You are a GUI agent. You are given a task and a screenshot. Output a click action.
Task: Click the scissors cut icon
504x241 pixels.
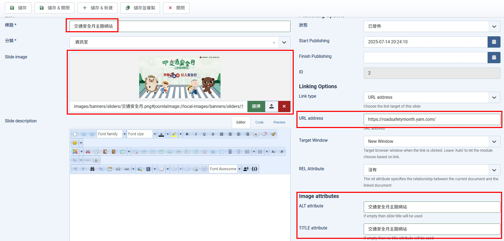coord(88,152)
